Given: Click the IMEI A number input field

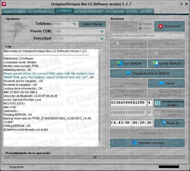Looking at the screenshot, I should point(128,103).
